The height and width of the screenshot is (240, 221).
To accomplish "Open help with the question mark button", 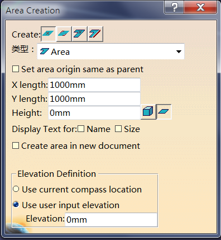I will point(174,7).
